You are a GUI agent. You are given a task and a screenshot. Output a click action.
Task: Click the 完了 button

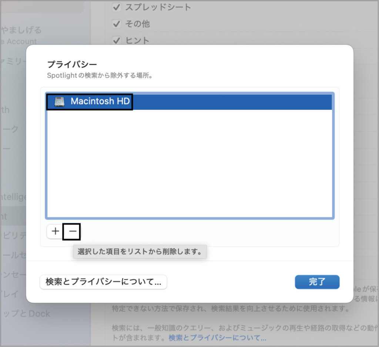(x=317, y=282)
